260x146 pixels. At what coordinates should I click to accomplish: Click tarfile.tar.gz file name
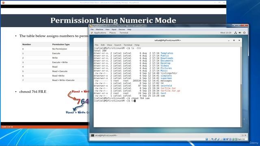[170, 91]
